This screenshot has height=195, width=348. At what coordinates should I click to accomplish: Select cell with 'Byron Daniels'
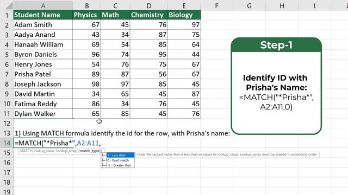click(43, 54)
